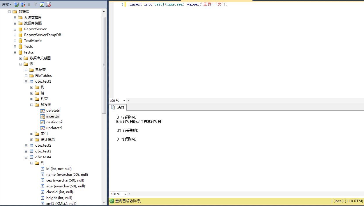
Task: Click the refresh icon in Object Explorer toolbar
Action: (42, 4)
